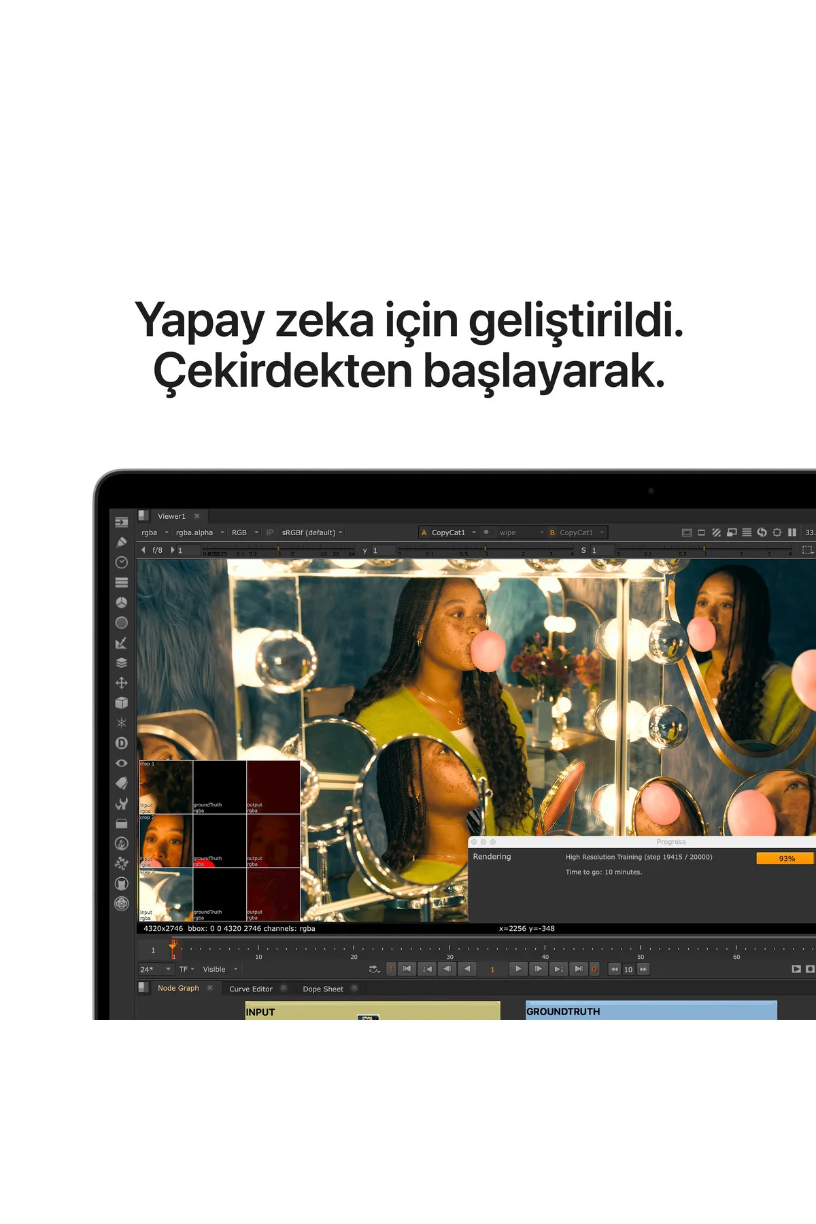Image resolution: width=816 pixels, height=1224 pixels.
Task: Open the Channel nodes toolbar icon
Action: [x=122, y=582]
